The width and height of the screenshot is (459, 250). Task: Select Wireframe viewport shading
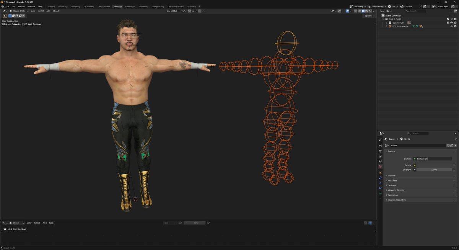pyautogui.click(x=359, y=11)
